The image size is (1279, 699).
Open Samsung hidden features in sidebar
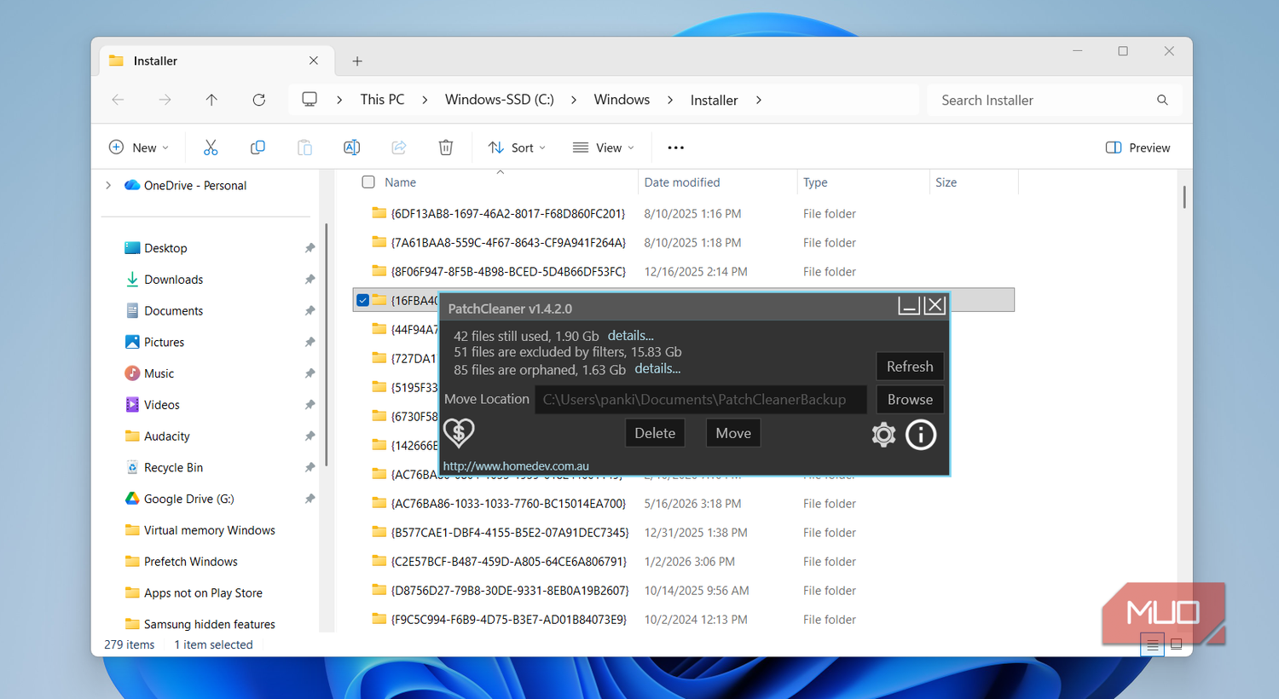tap(200, 624)
